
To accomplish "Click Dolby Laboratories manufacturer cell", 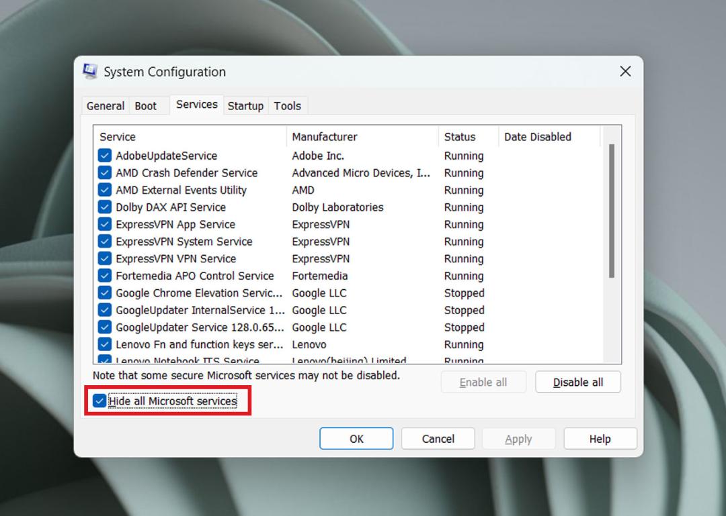I will pos(338,207).
